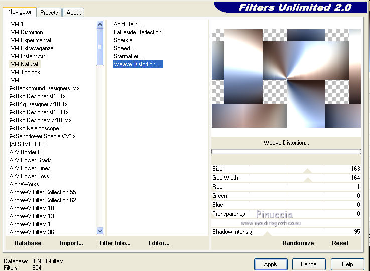Select Andrew's Filters 1 category
370x271 pixels.
30,224
